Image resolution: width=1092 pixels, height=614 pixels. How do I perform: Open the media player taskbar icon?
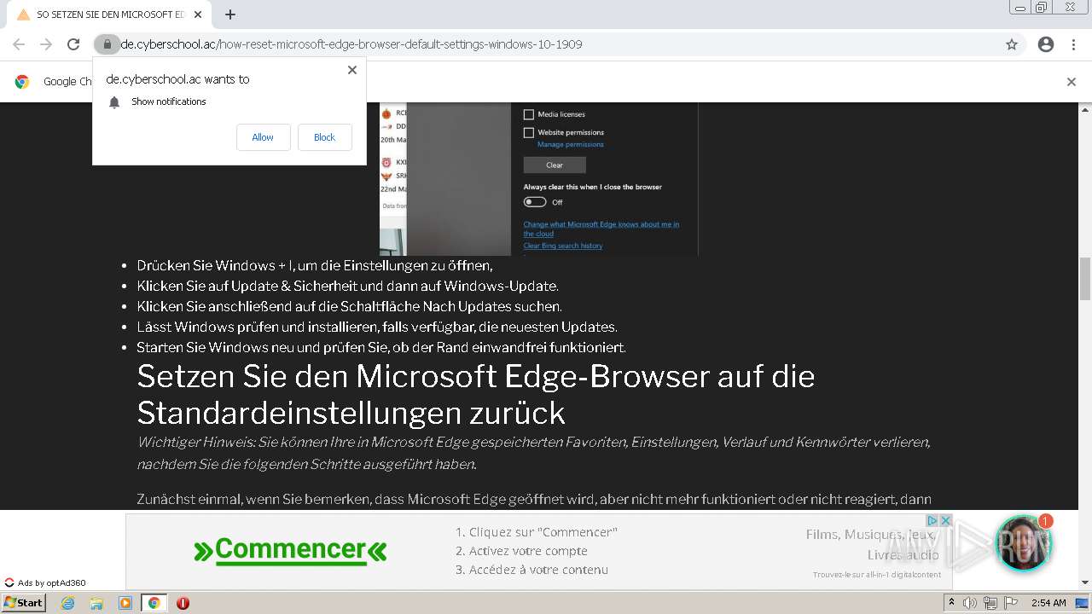(125, 603)
